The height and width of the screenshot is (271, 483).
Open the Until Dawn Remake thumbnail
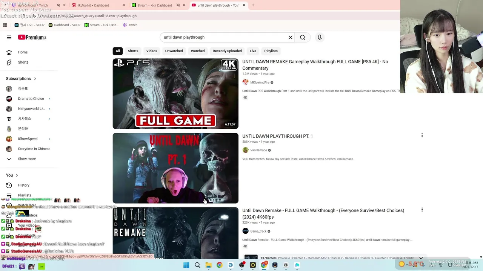pos(175,233)
